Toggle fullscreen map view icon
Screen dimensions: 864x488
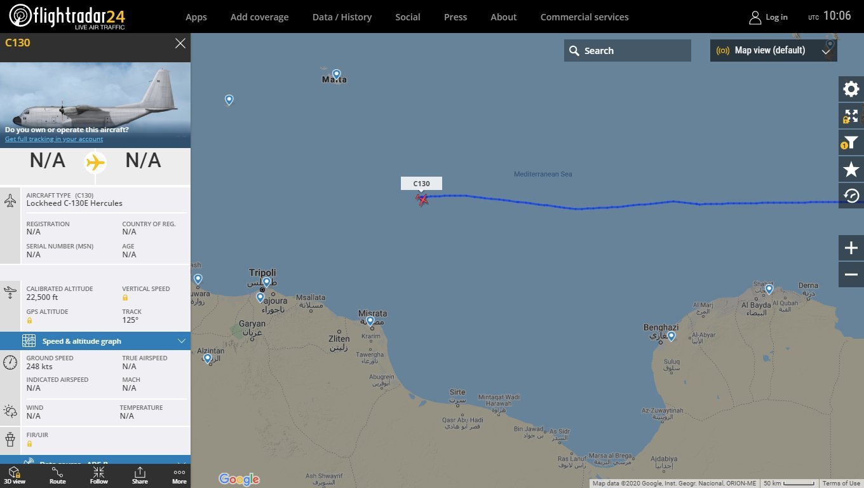tap(851, 116)
